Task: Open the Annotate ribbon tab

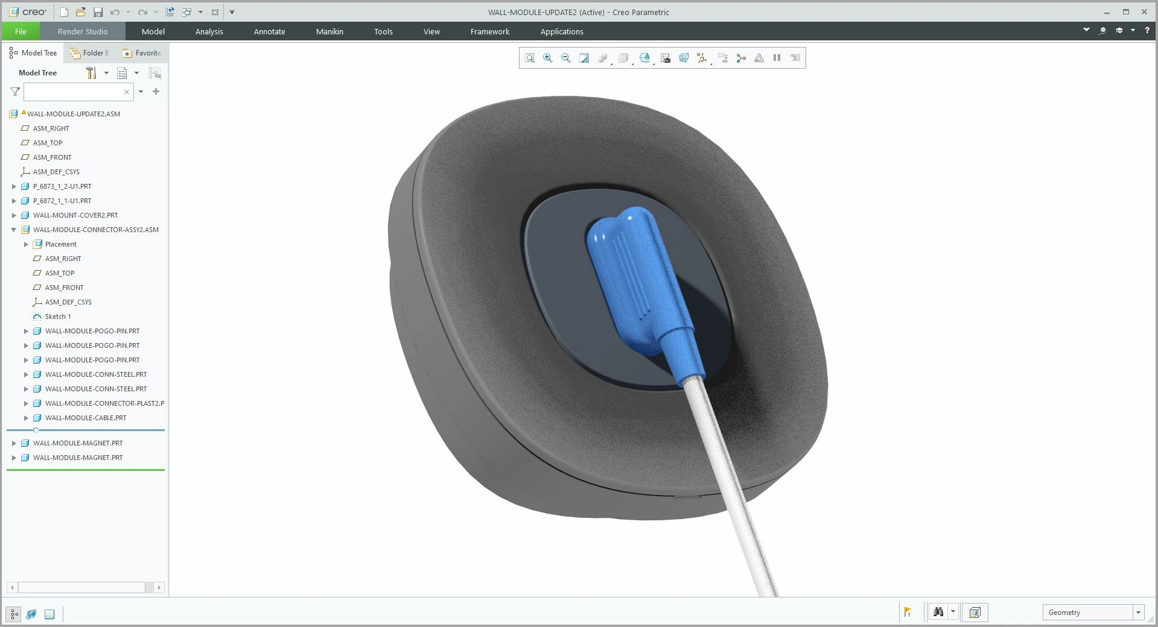Action: pos(270,31)
